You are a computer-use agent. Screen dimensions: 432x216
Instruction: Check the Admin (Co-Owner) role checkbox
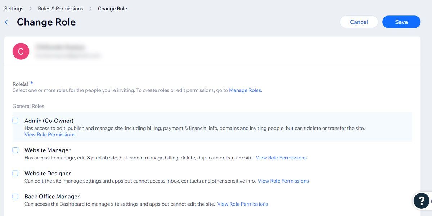pos(15,121)
